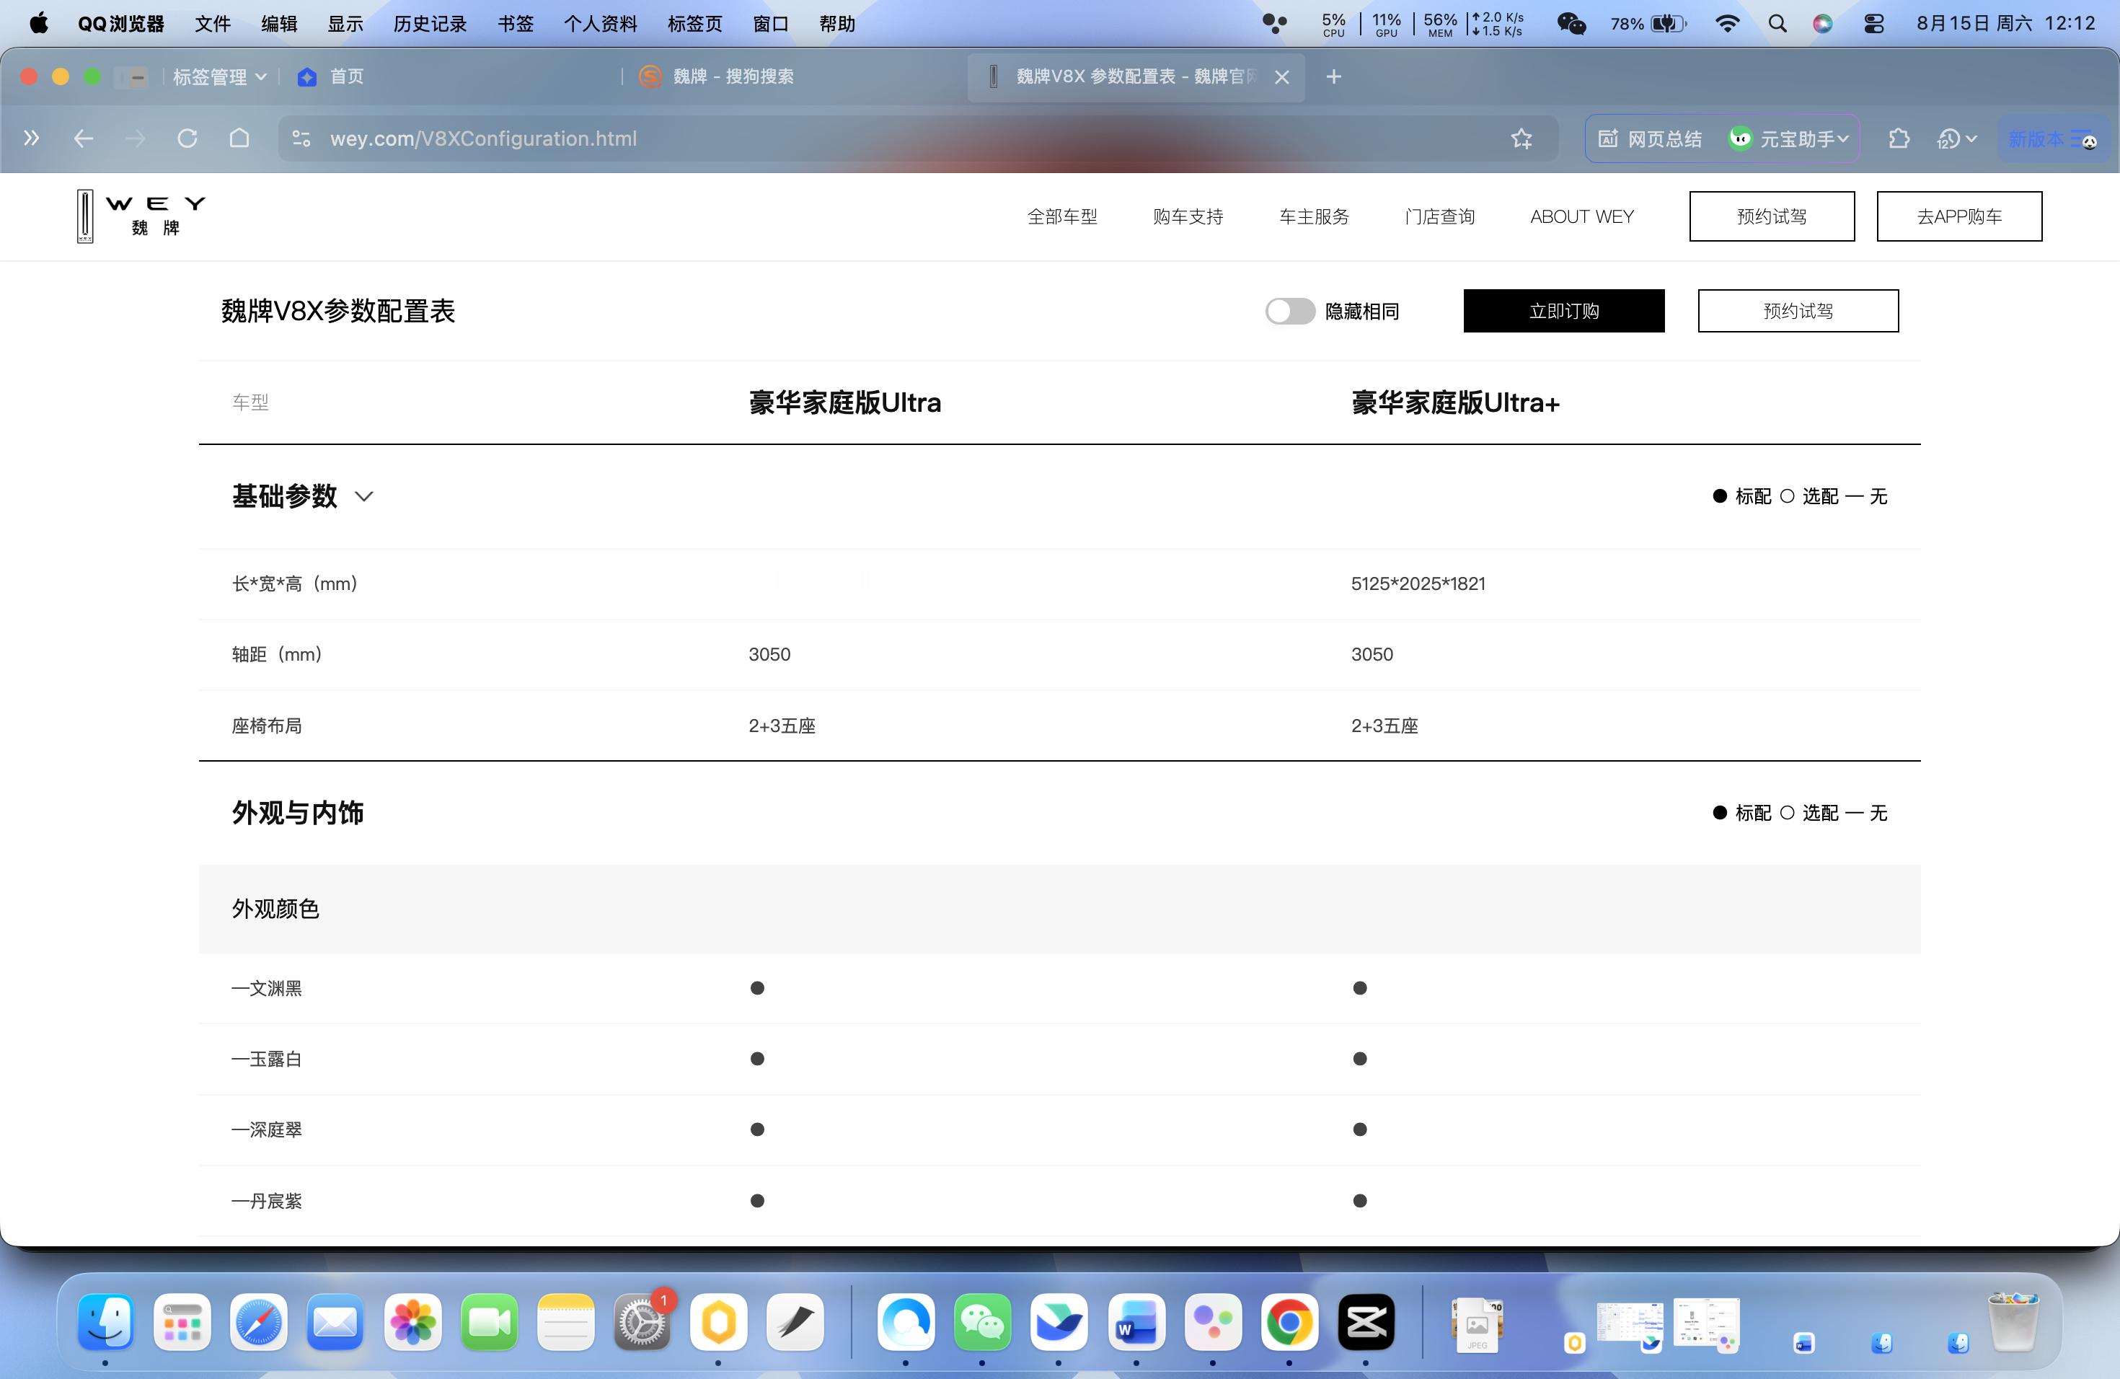Screen dimensions: 2120x1379
Task: Open QQ Browser from the Dock
Action: pyautogui.click(x=906, y=1322)
